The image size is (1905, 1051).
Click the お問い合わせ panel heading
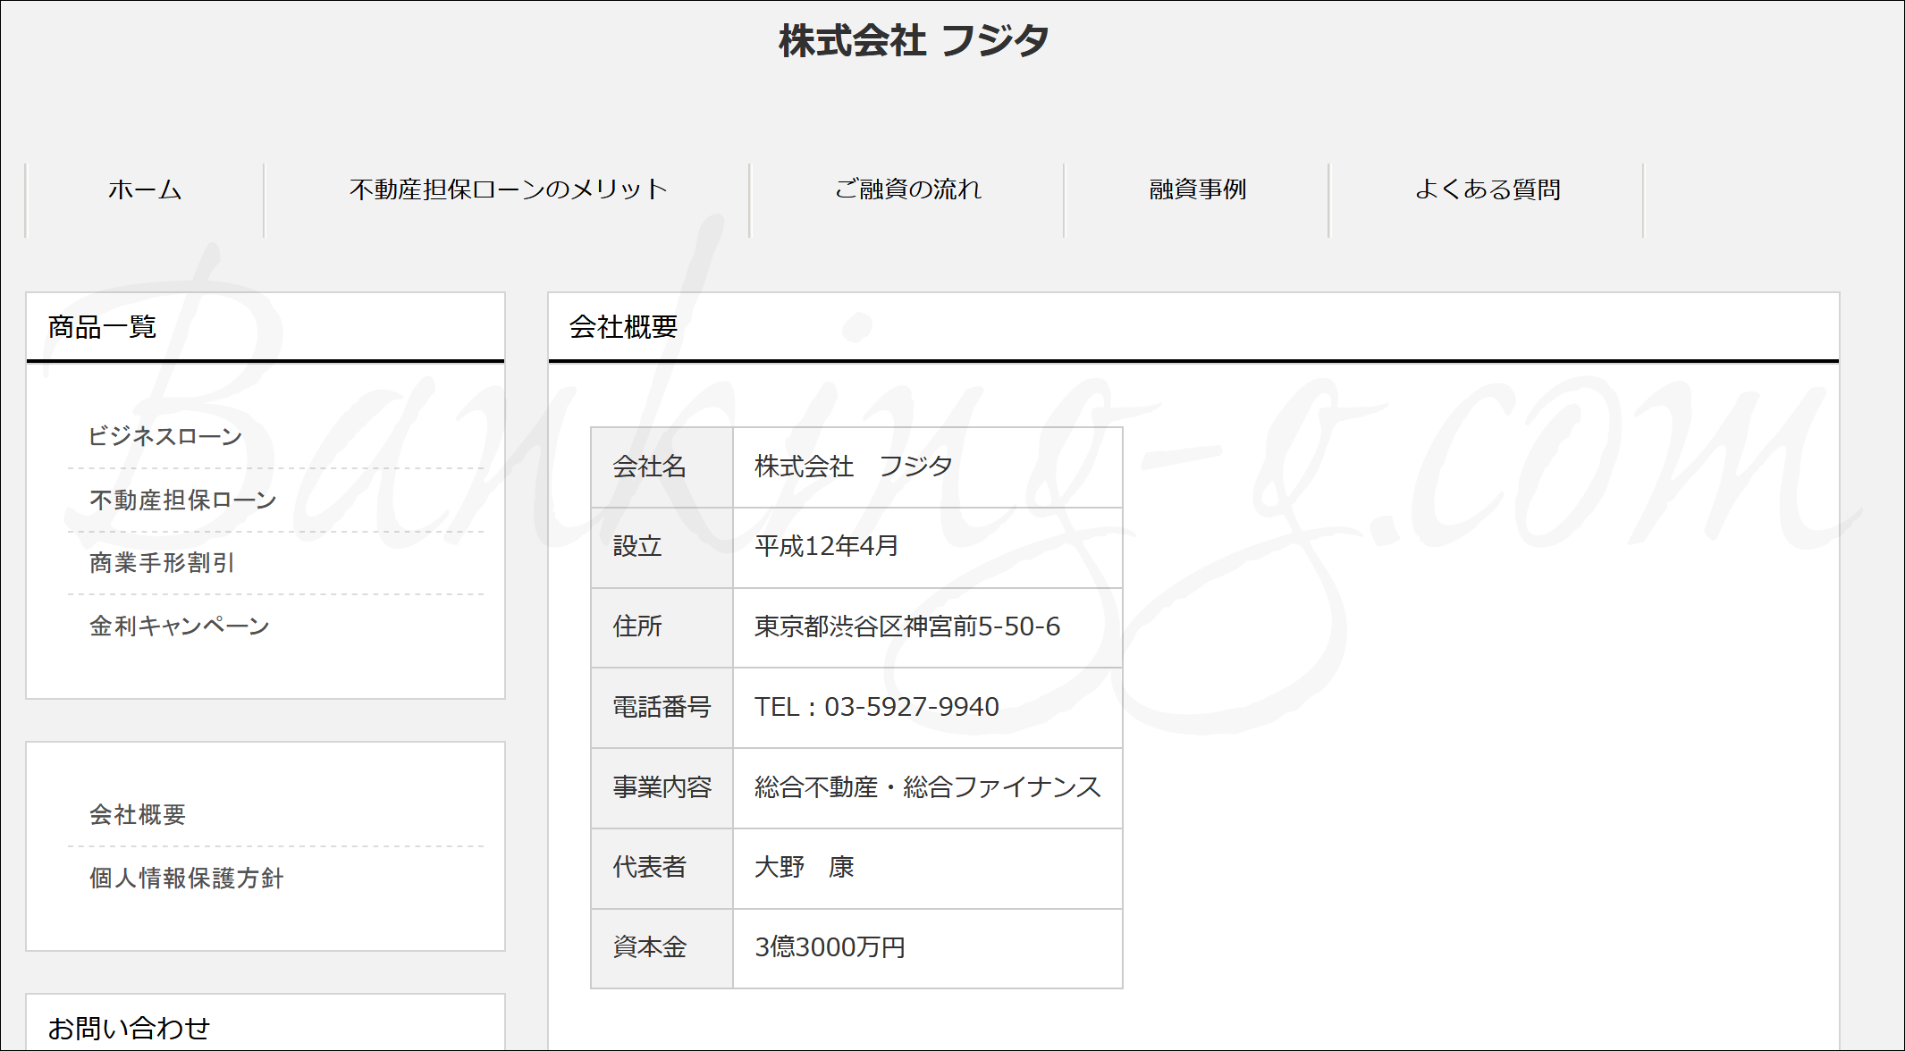click(129, 1028)
